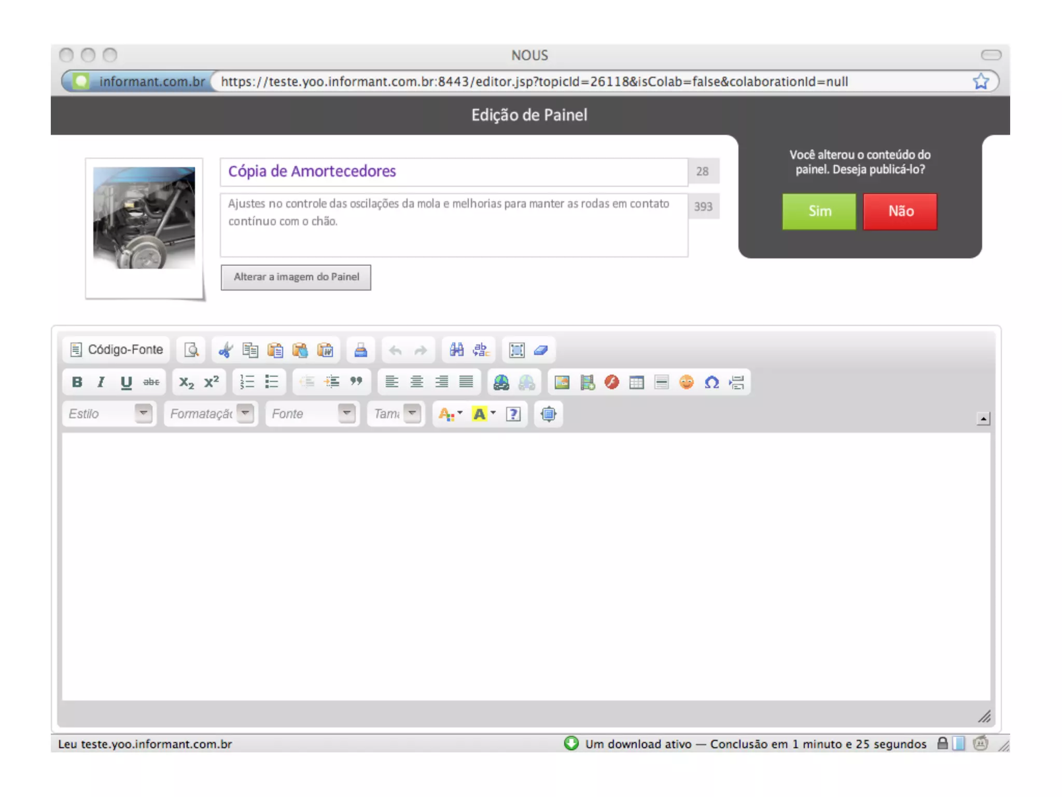Screen dimensions: 1062x797
Task: Insert special character with the Omega icon
Action: coord(711,382)
